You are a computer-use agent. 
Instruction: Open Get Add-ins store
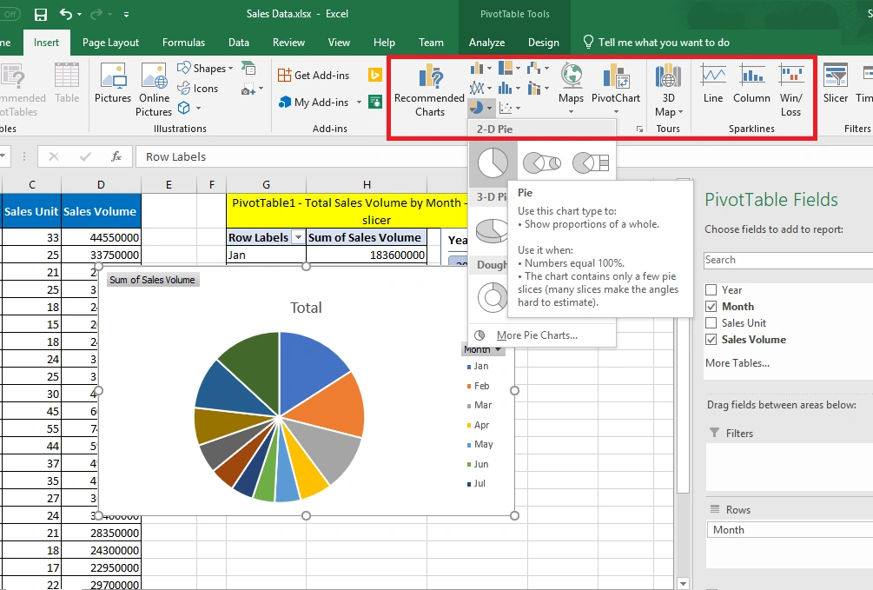pos(314,76)
